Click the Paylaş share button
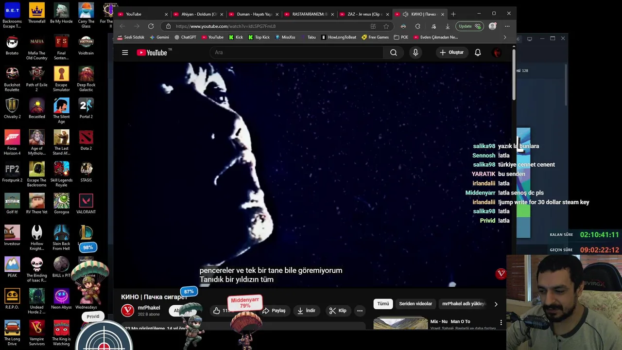This screenshot has height=350, width=622. [274, 311]
